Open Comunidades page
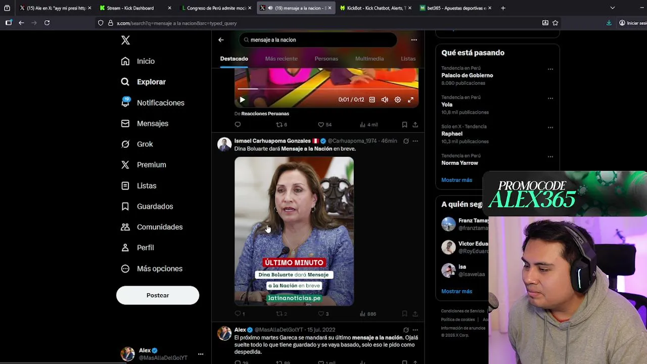This screenshot has width=647, height=364. click(152, 227)
